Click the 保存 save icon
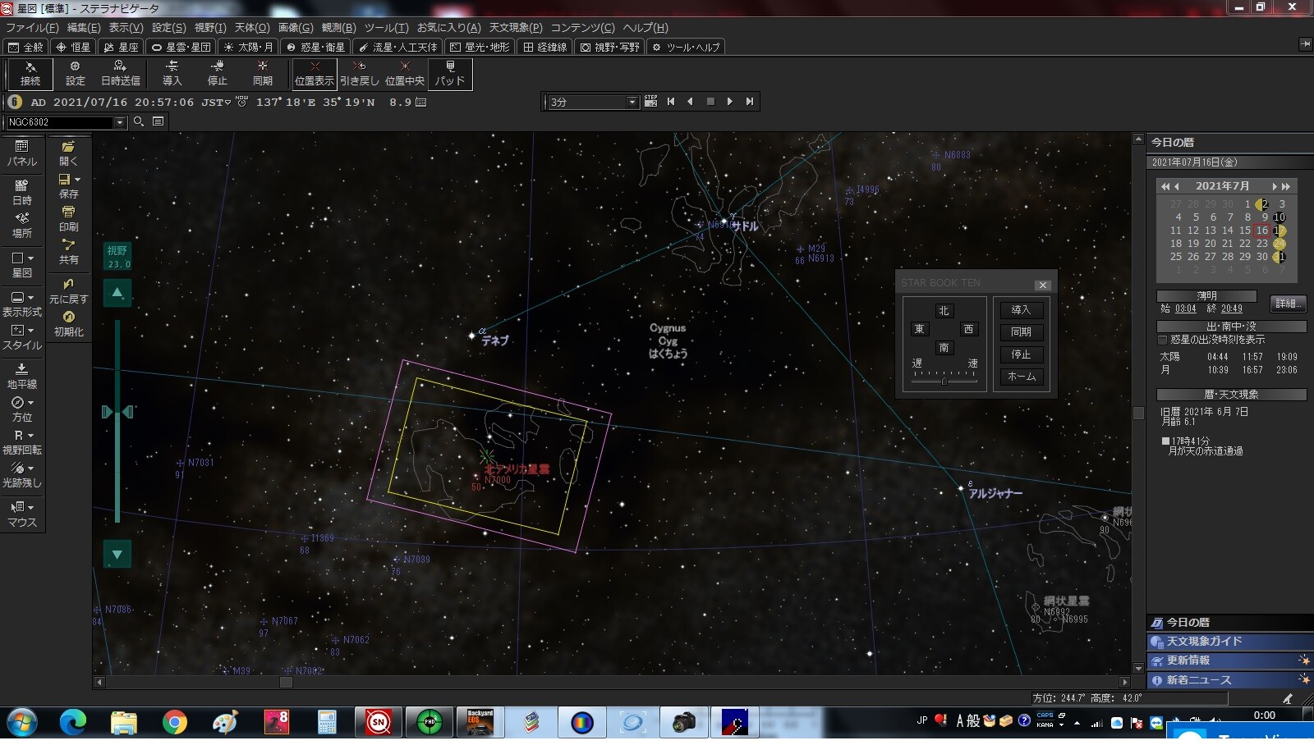The image size is (1314, 745). [69, 186]
